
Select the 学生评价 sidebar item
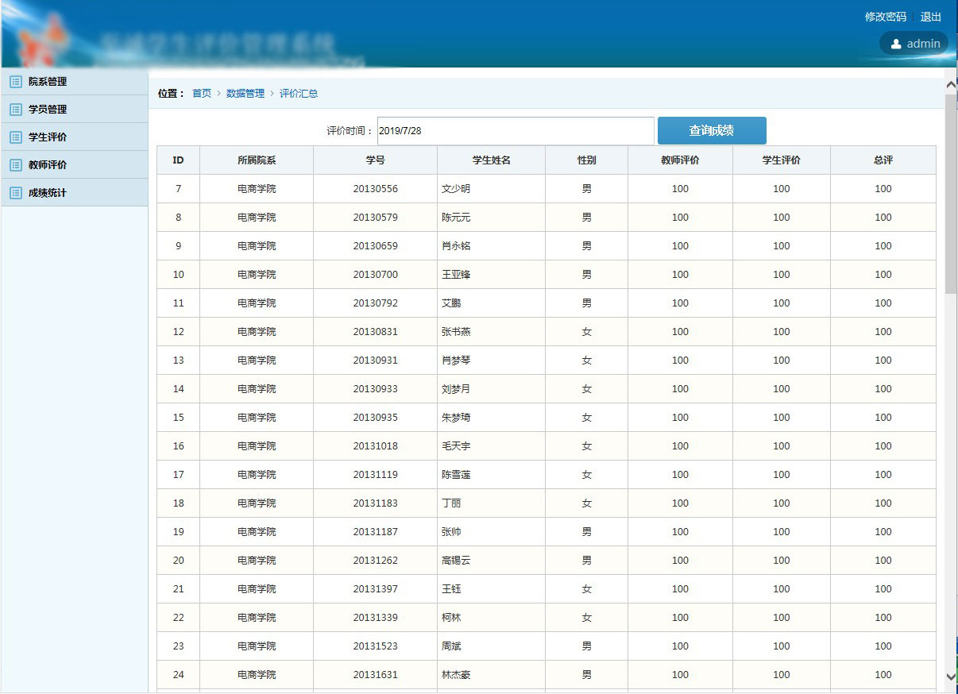tap(48, 137)
